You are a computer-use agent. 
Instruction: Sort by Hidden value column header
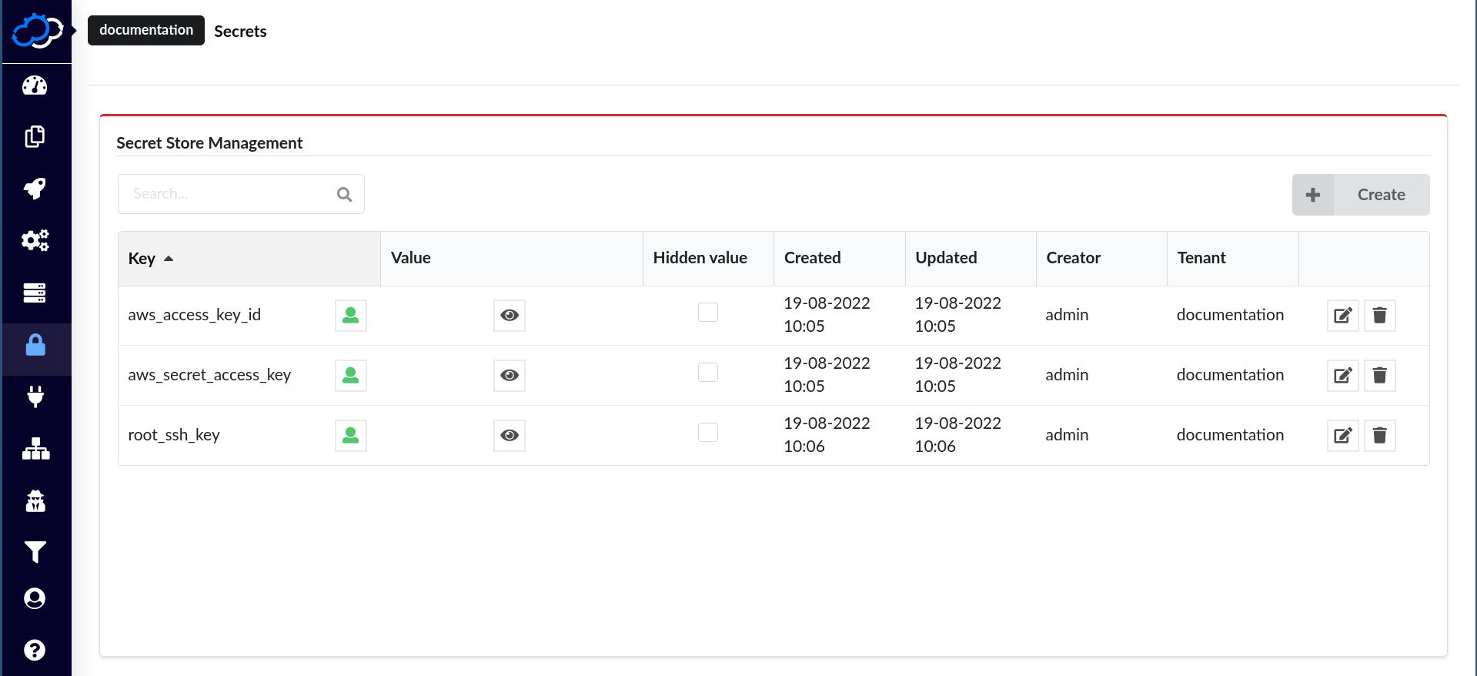click(x=709, y=259)
